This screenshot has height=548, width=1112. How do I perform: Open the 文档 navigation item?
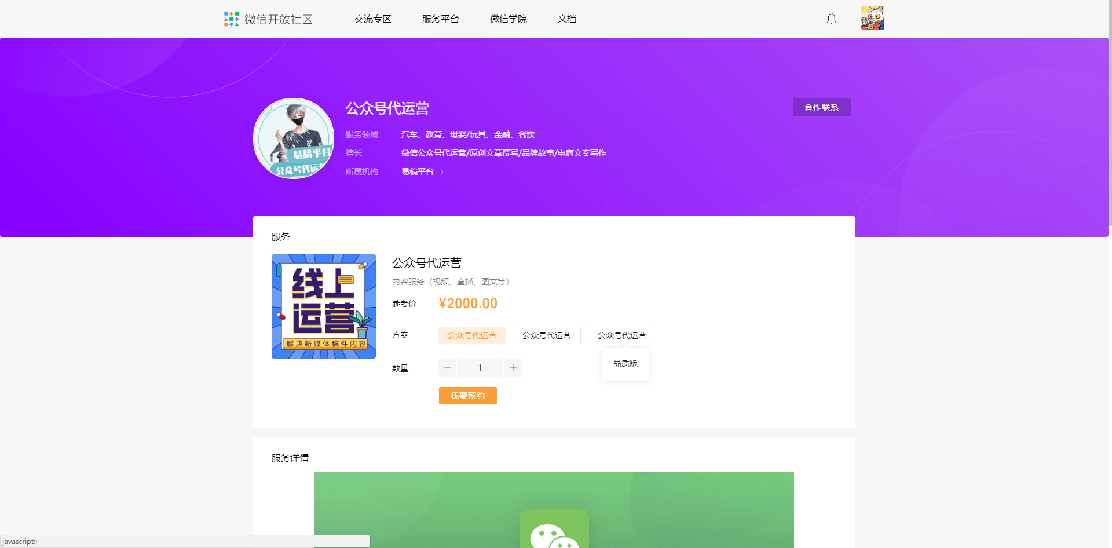tap(567, 19)
